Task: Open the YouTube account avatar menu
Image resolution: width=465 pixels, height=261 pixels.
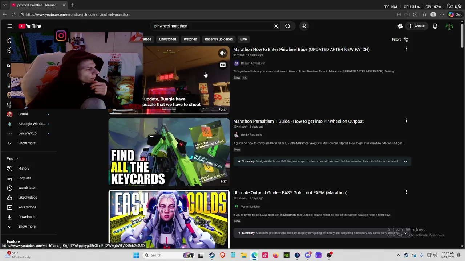Action: (x=449, y=26)
